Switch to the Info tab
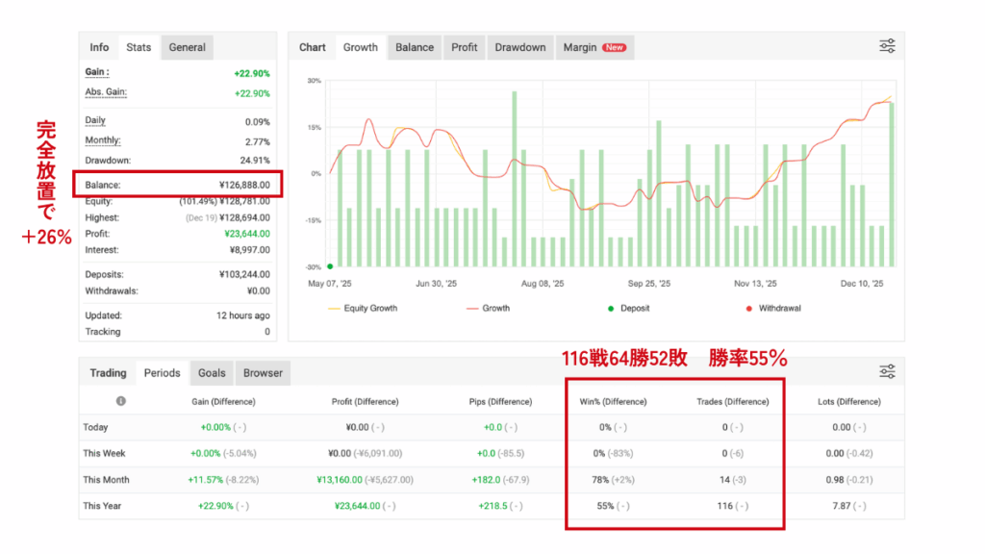The width and height of the screenshot is (985, 554). (x=99, y=47)
